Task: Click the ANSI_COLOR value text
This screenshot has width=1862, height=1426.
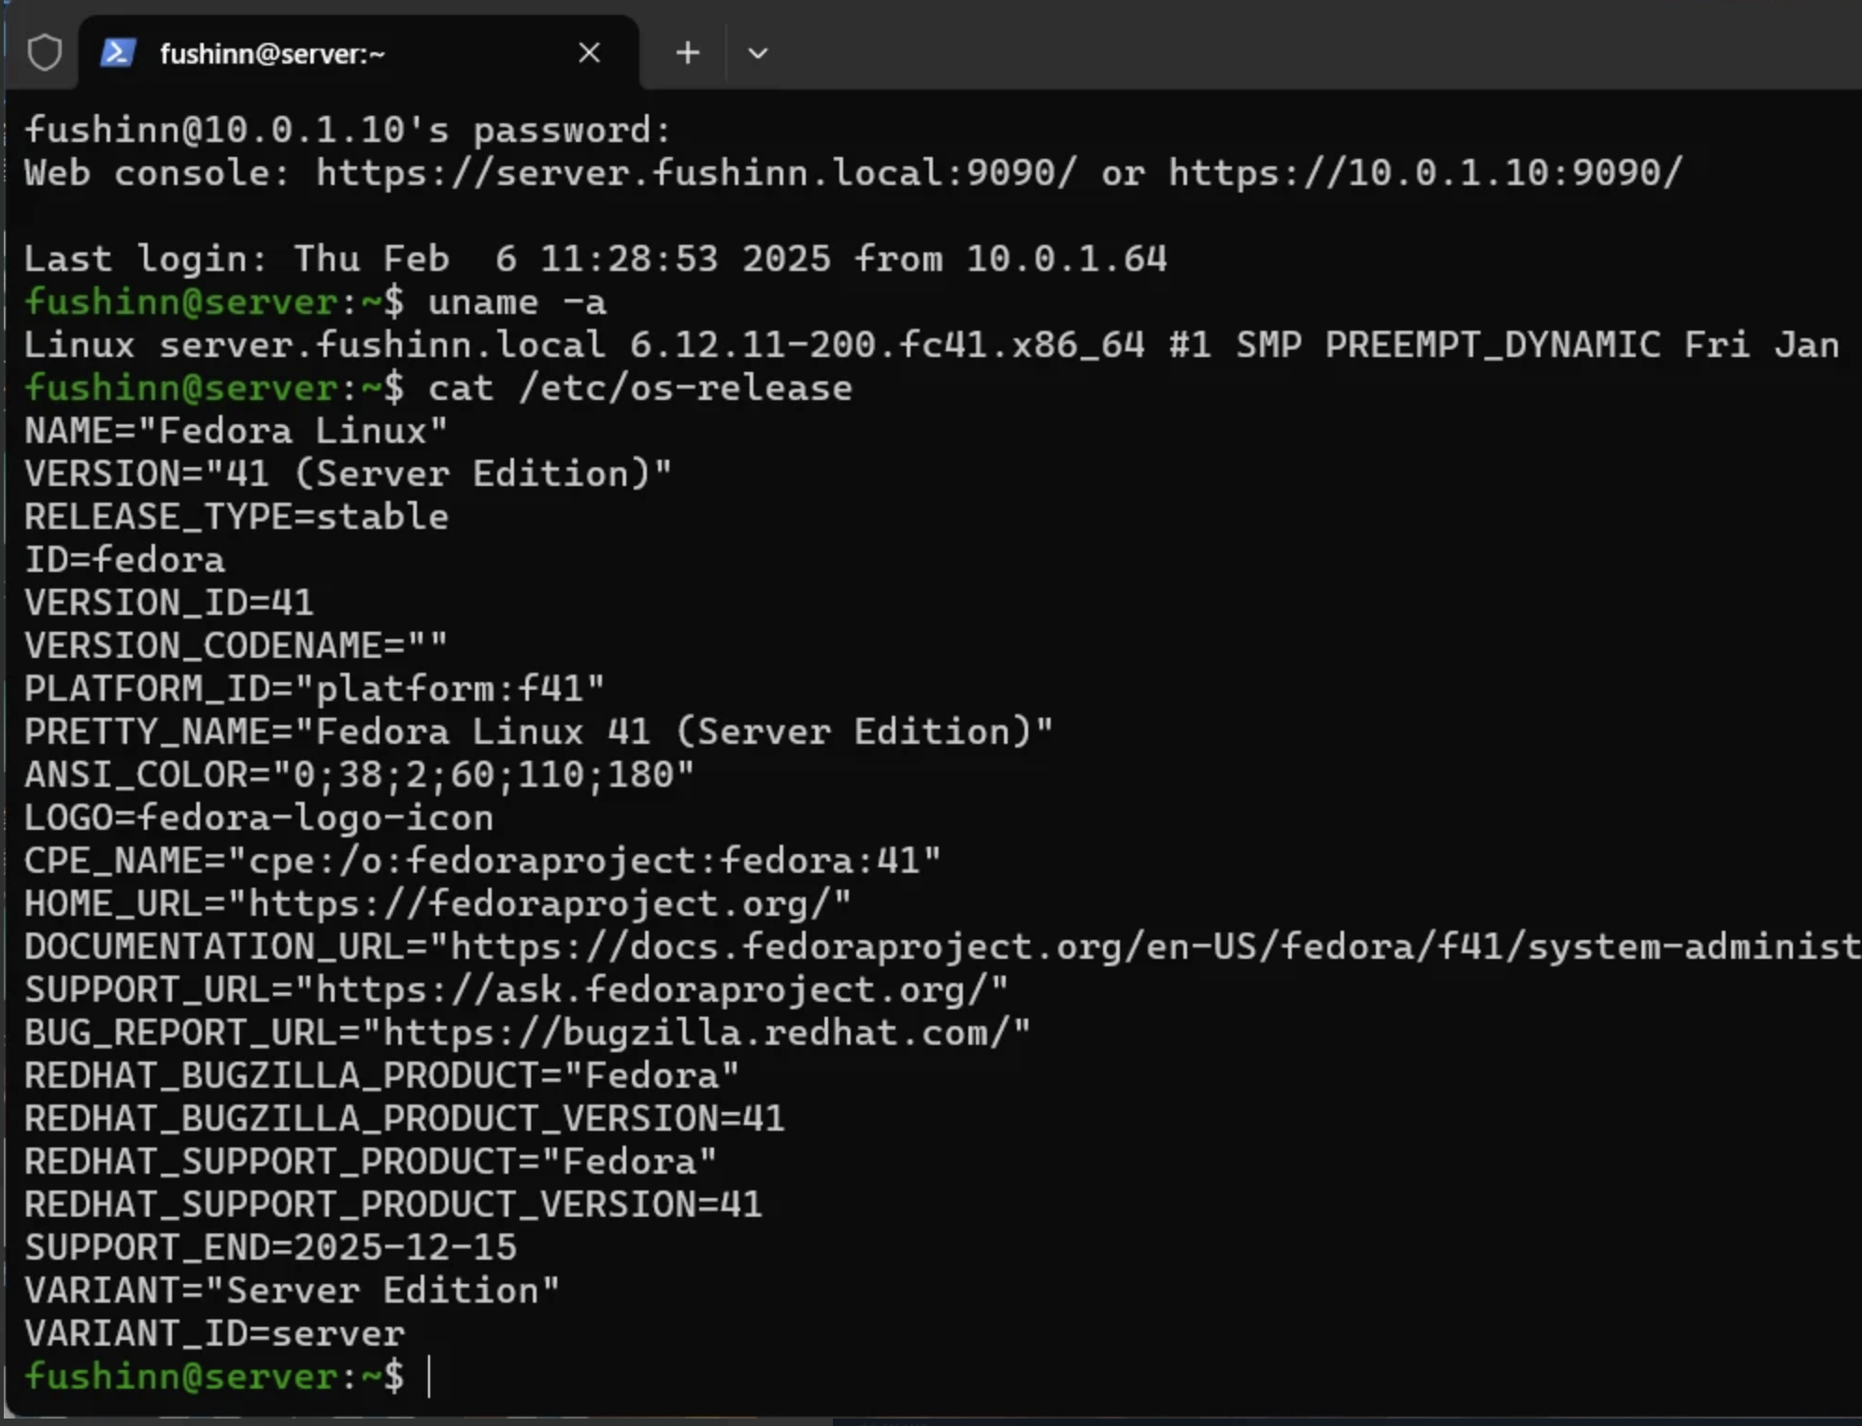Action: coord(483,775)
